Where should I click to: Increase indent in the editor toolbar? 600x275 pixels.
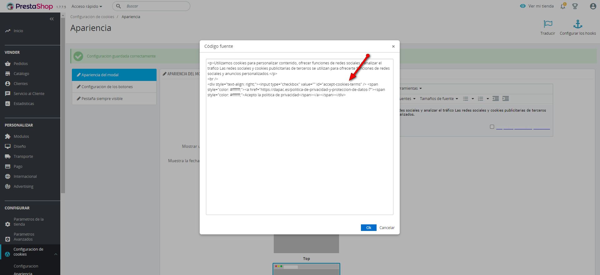[x=506, y=99]
